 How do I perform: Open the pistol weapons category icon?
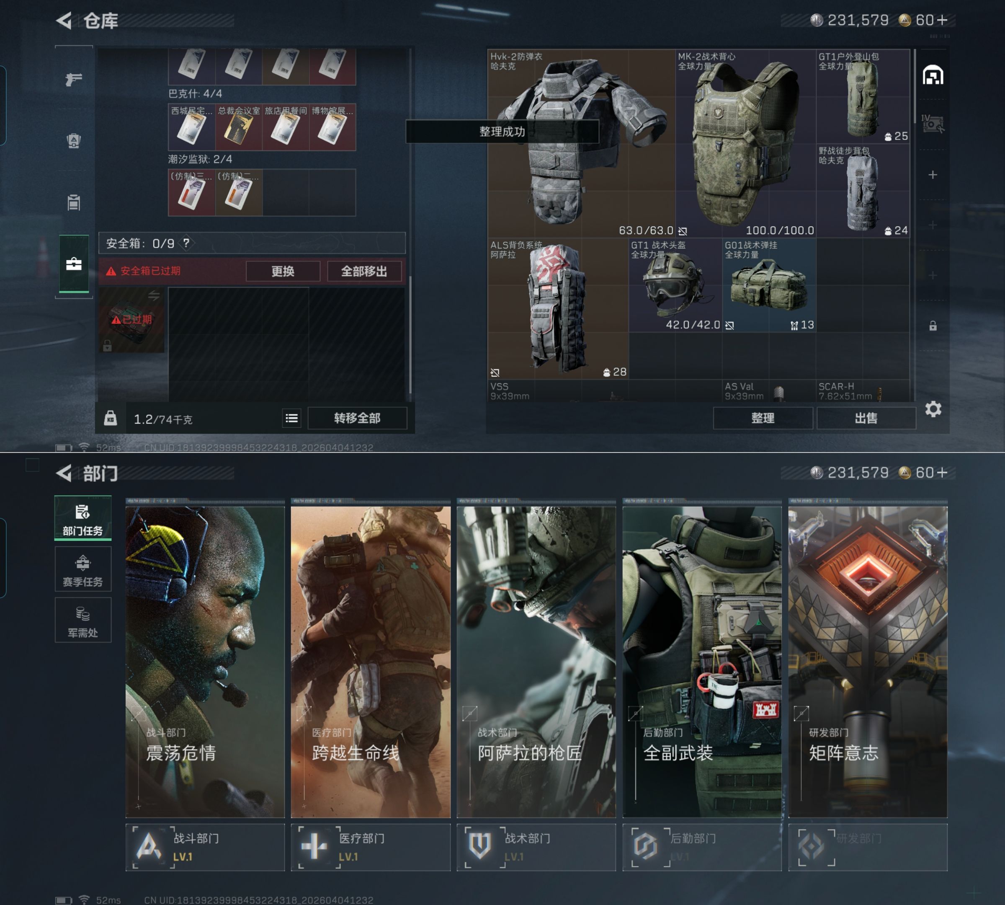74,79
